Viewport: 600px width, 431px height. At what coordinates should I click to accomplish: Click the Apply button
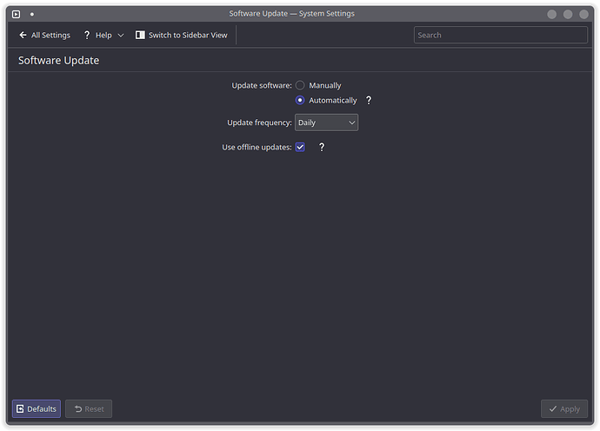coord(563,408)
